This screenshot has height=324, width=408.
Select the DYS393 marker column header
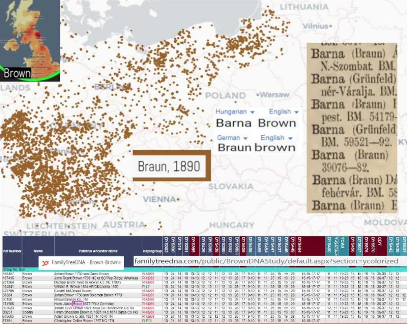[166, 246]
